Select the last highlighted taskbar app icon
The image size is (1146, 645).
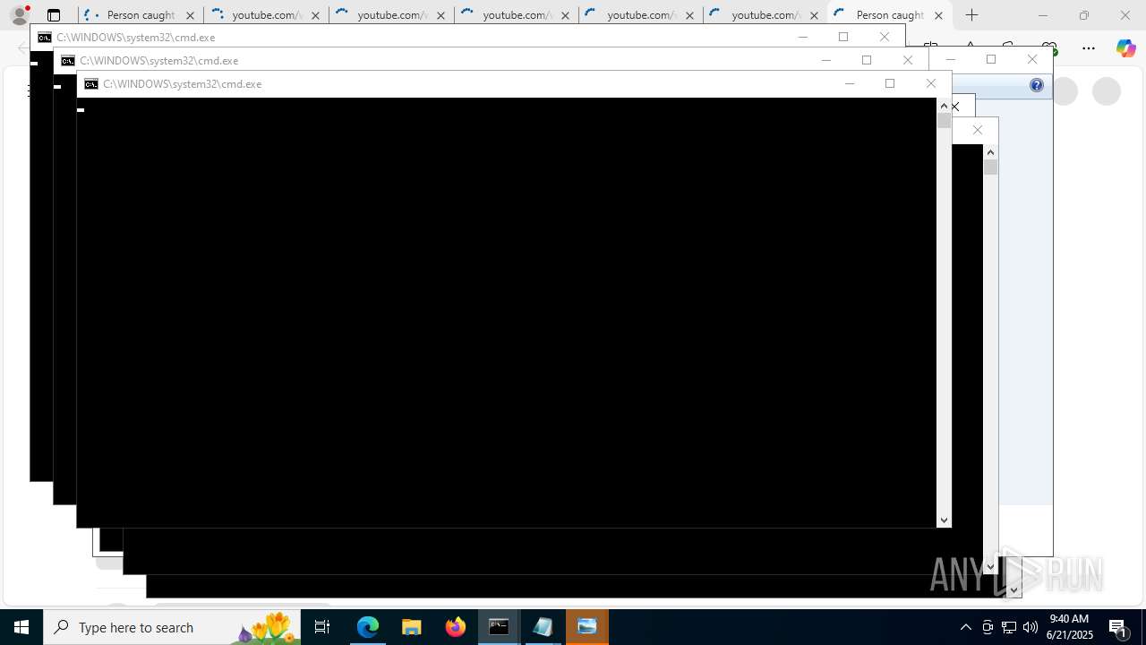[587, 627]
